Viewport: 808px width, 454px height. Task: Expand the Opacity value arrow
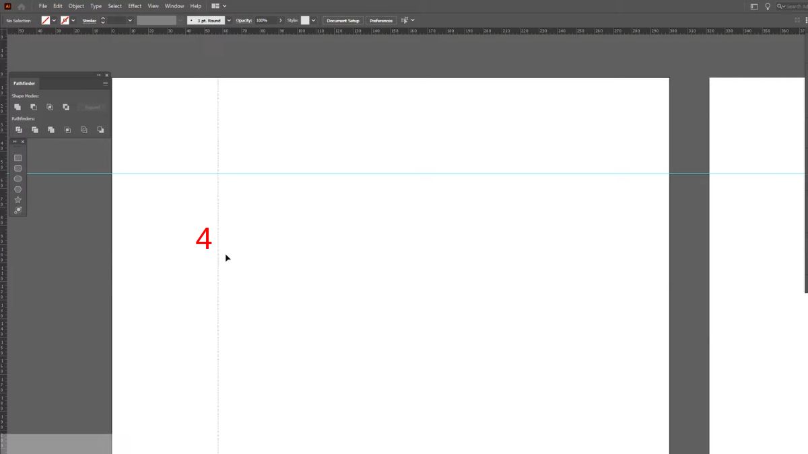tap(281, 20)
